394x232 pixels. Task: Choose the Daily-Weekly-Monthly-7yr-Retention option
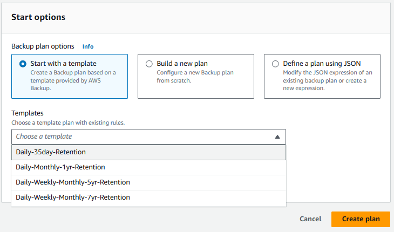(148, 197)
